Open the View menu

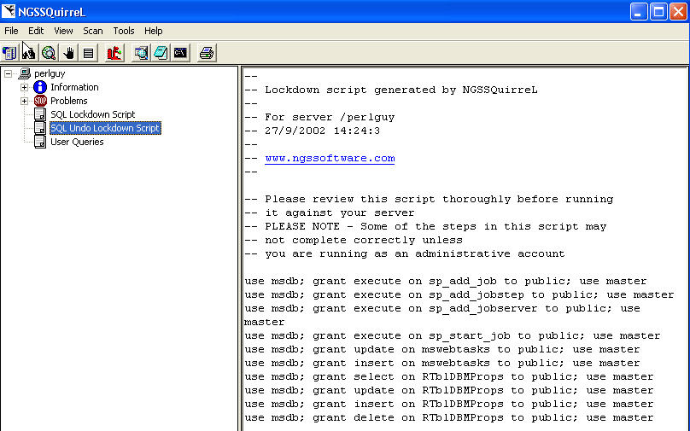(63, 31)
